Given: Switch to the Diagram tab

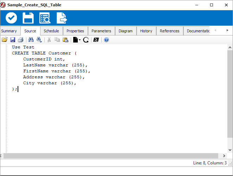Looking at the screenshot, I should 126,31.
